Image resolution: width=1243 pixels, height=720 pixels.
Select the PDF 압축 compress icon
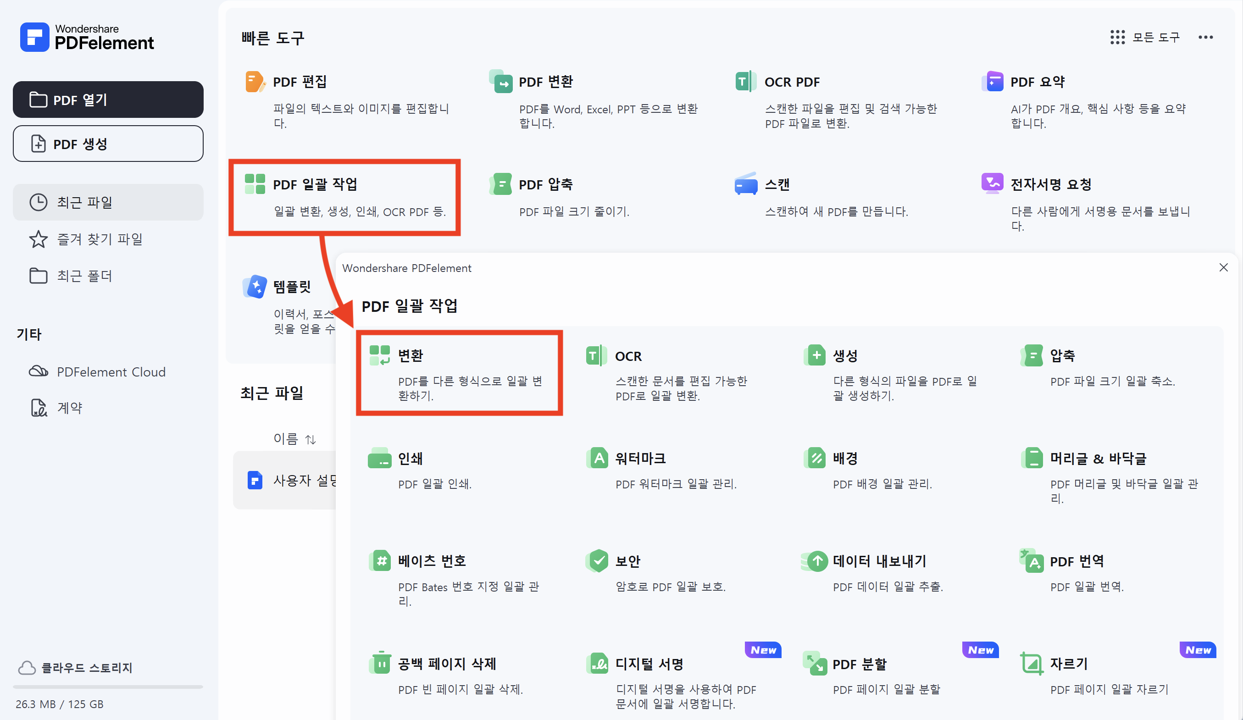501,184
